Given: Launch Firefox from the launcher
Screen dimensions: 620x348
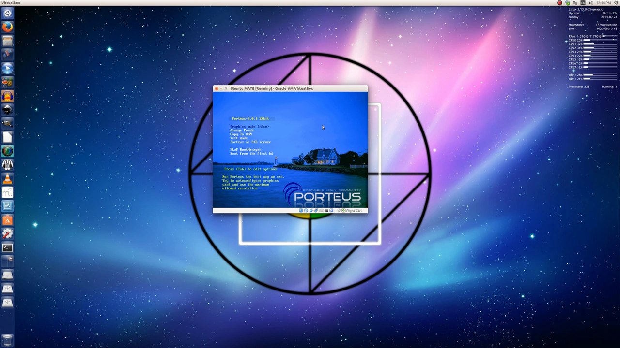Looking at the screenshot, I should 7,27.
